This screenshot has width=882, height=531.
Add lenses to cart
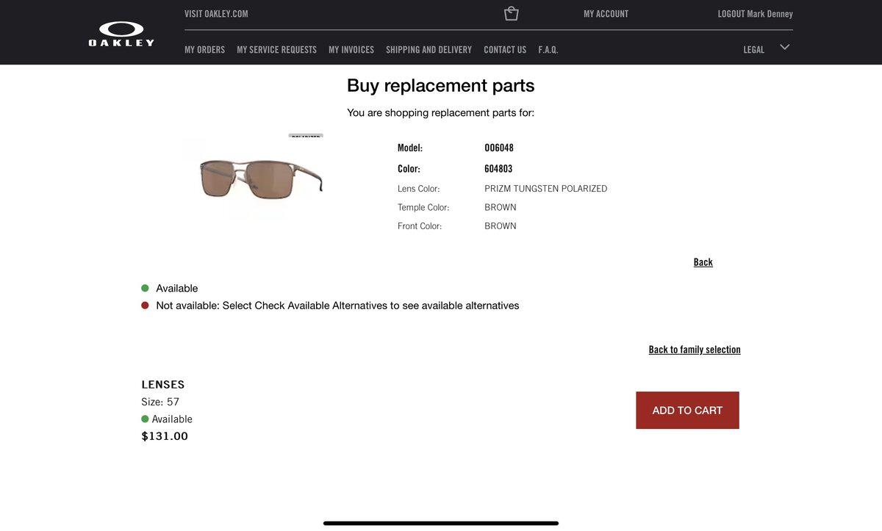687,411
